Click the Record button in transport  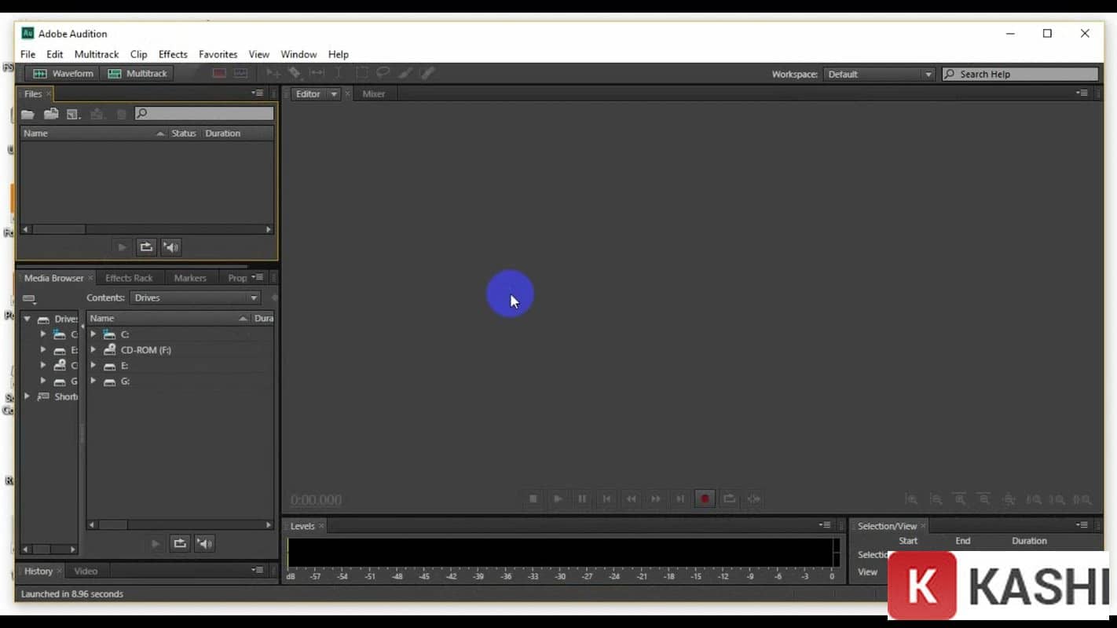705,498
